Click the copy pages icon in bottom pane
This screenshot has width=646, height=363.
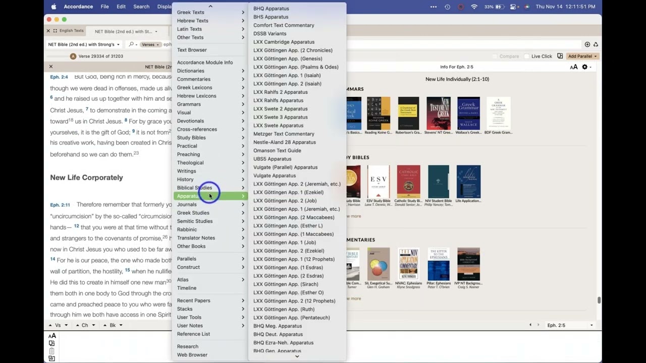click(51, 343)
